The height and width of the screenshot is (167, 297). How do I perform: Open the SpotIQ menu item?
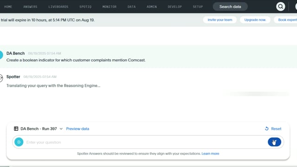point(85,6)
